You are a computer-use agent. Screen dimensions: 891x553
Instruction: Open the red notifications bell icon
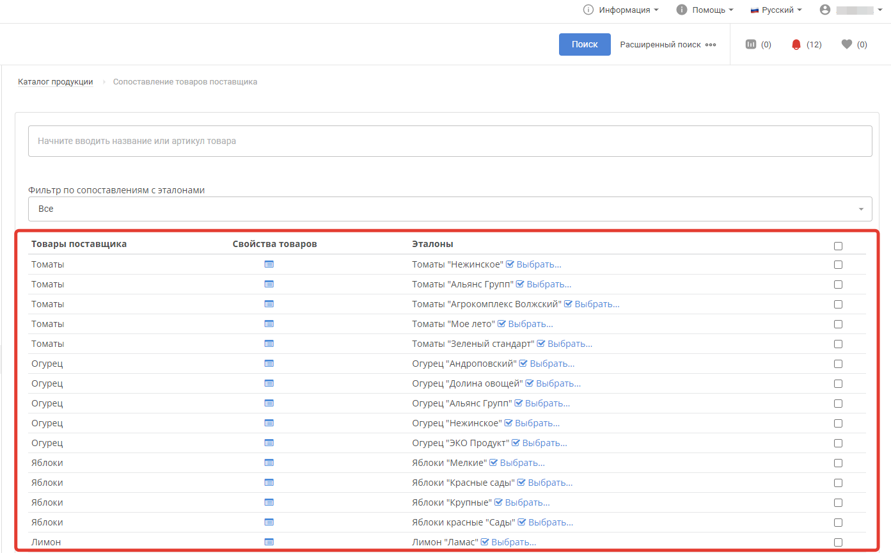tap(796, 45)
